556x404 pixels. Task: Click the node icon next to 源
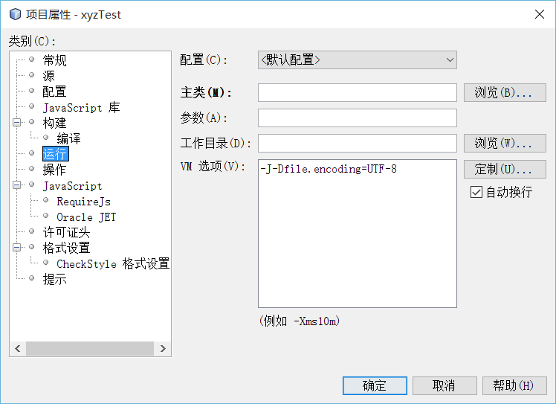point(31,75)
